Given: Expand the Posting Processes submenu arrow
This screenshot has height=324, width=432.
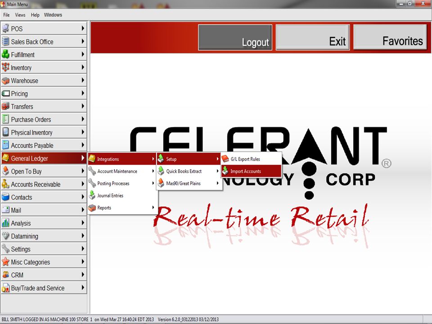Looking at the screenshot, I should (153, 183).
